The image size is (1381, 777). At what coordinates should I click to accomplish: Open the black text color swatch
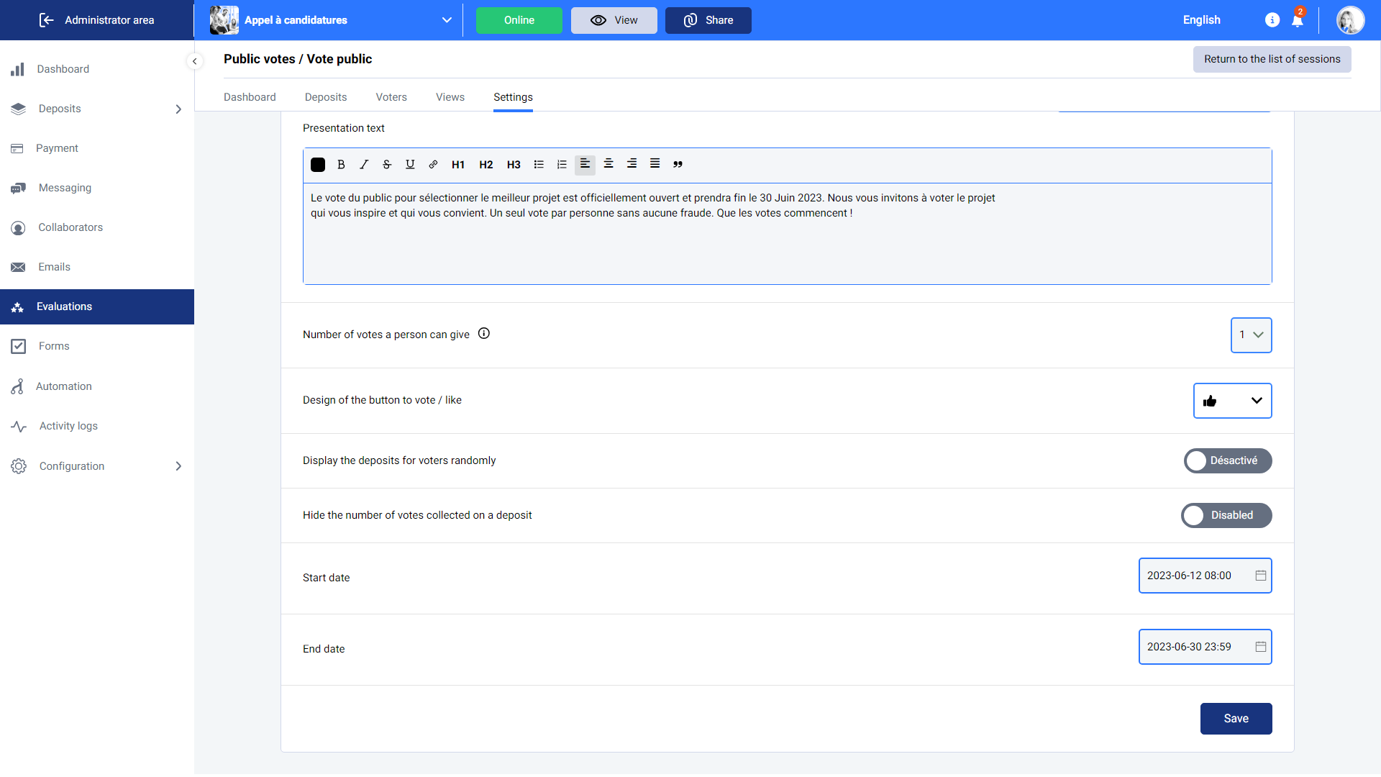click(x=318, y=165)
